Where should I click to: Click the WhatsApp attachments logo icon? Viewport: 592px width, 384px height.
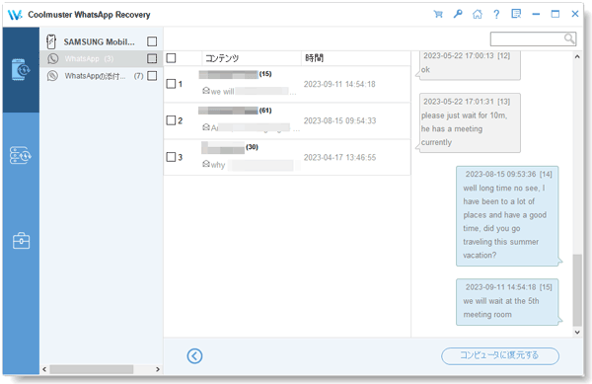[52, 76]
